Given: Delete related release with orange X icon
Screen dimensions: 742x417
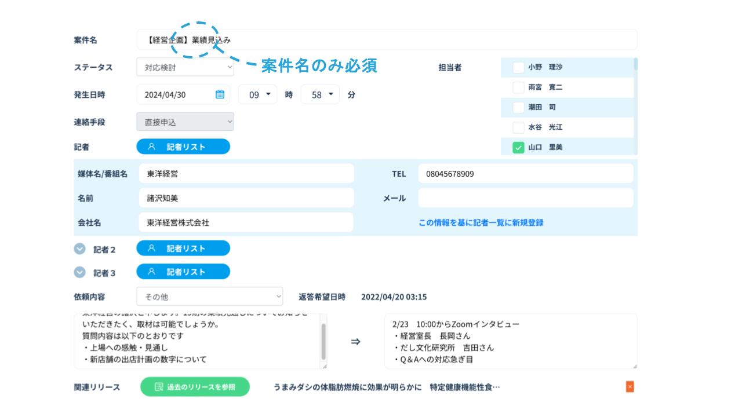Looking at the screenshot, I should [x=630, y=387].
